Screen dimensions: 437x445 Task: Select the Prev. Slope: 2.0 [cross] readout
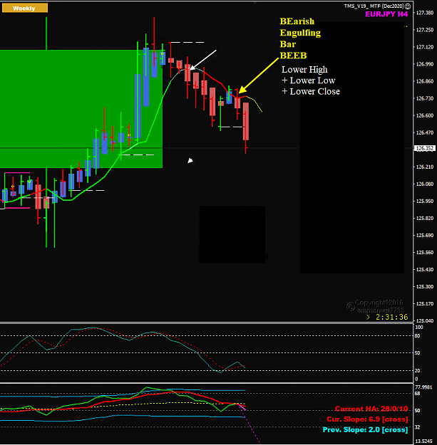(x=365, y=429)
